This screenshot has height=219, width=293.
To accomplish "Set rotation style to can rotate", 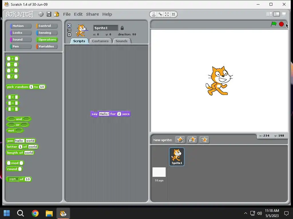I will pos(69,26).
